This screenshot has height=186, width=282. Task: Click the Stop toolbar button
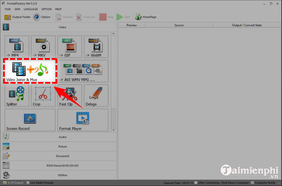tap(106, 17)
